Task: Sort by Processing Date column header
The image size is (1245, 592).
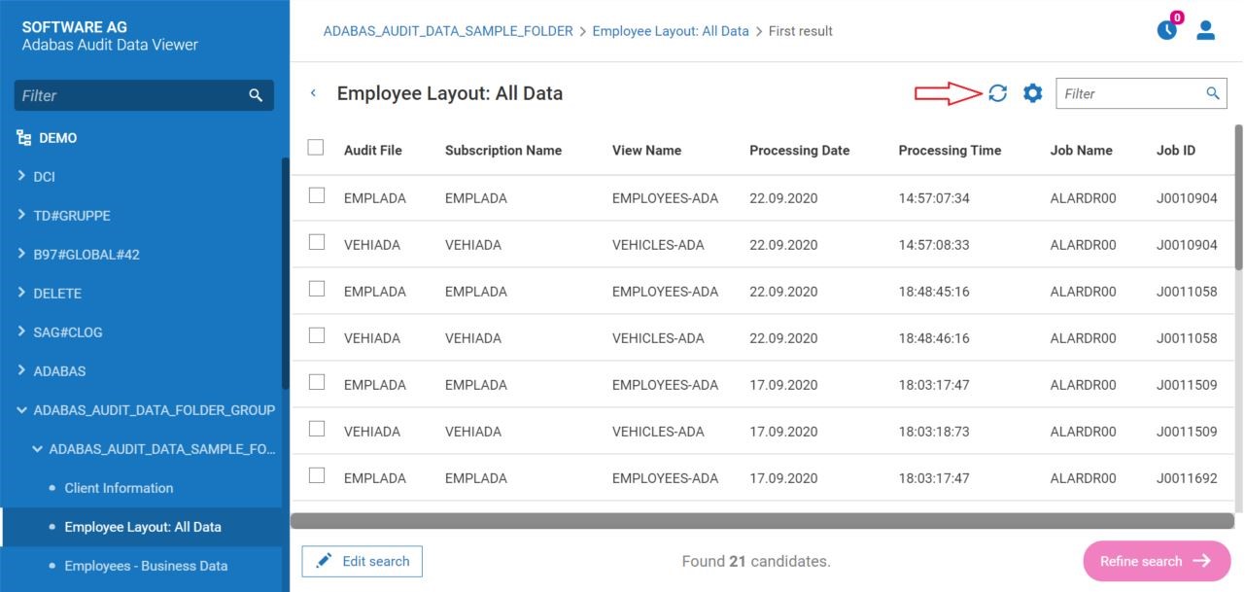Action: coord(800,151)
